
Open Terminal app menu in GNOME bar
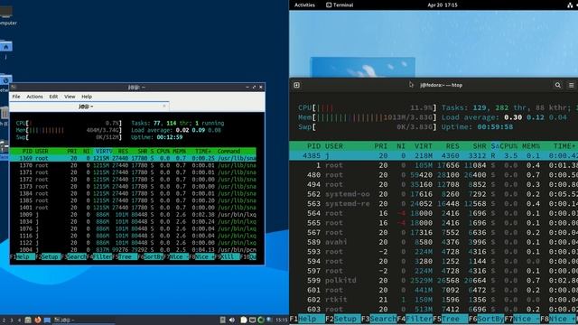[340, 5]
